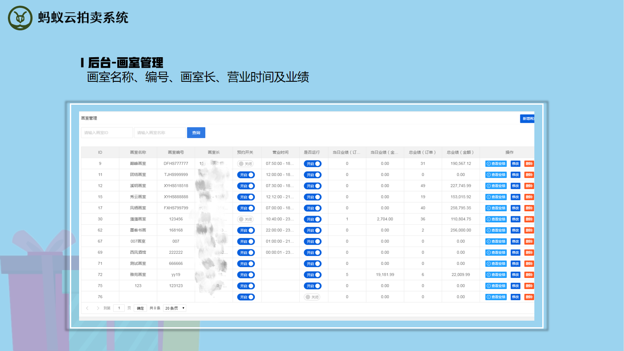Delete the 凤栖画室 row
This screenshot has width=624, height=351.
pyautogui.click(x=529, y=208)
